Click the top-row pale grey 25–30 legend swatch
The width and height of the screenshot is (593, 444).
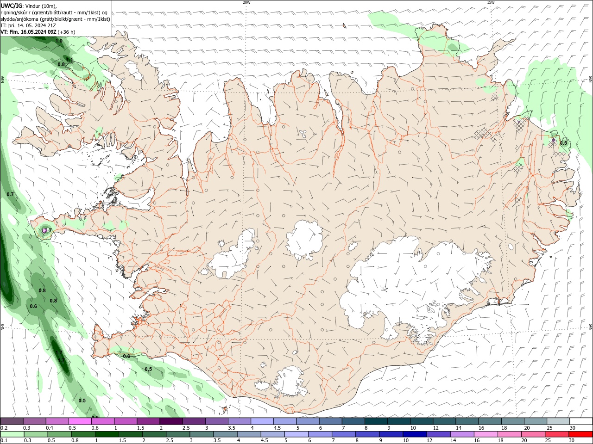558,421
